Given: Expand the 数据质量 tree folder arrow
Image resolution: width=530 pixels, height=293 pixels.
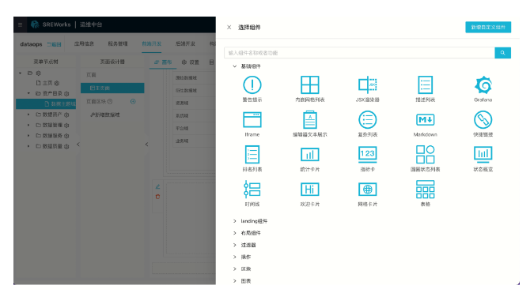Looking at the screenshot, I should (28, 146).
